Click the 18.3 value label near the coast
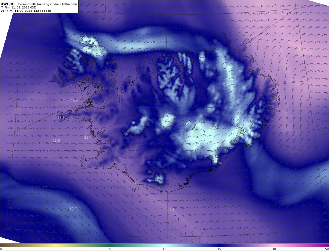The image size is (329, 251). click(x=222, y=163)
